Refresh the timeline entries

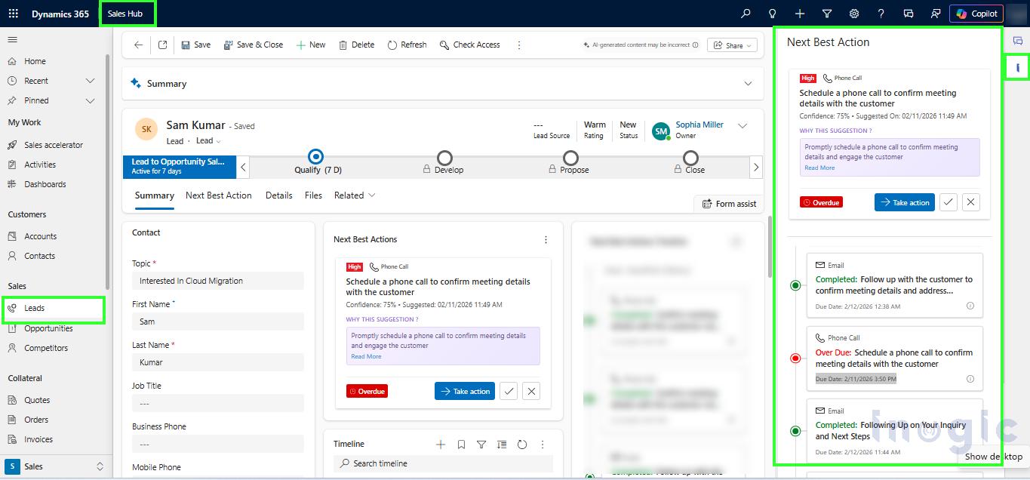click(522, 445)
